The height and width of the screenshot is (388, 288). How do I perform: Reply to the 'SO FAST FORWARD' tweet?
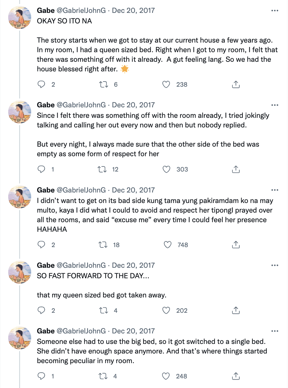(x=41, y=310)
